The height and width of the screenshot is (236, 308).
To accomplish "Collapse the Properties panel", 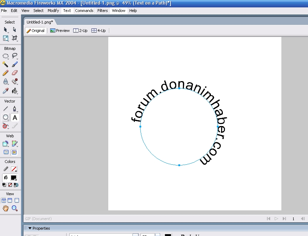I will pos(30,228).
